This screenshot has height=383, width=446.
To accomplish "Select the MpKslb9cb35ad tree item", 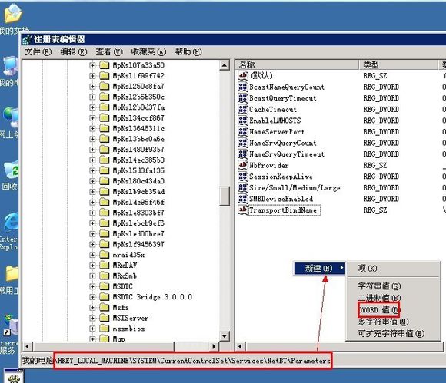I will (x=138, y=192).
